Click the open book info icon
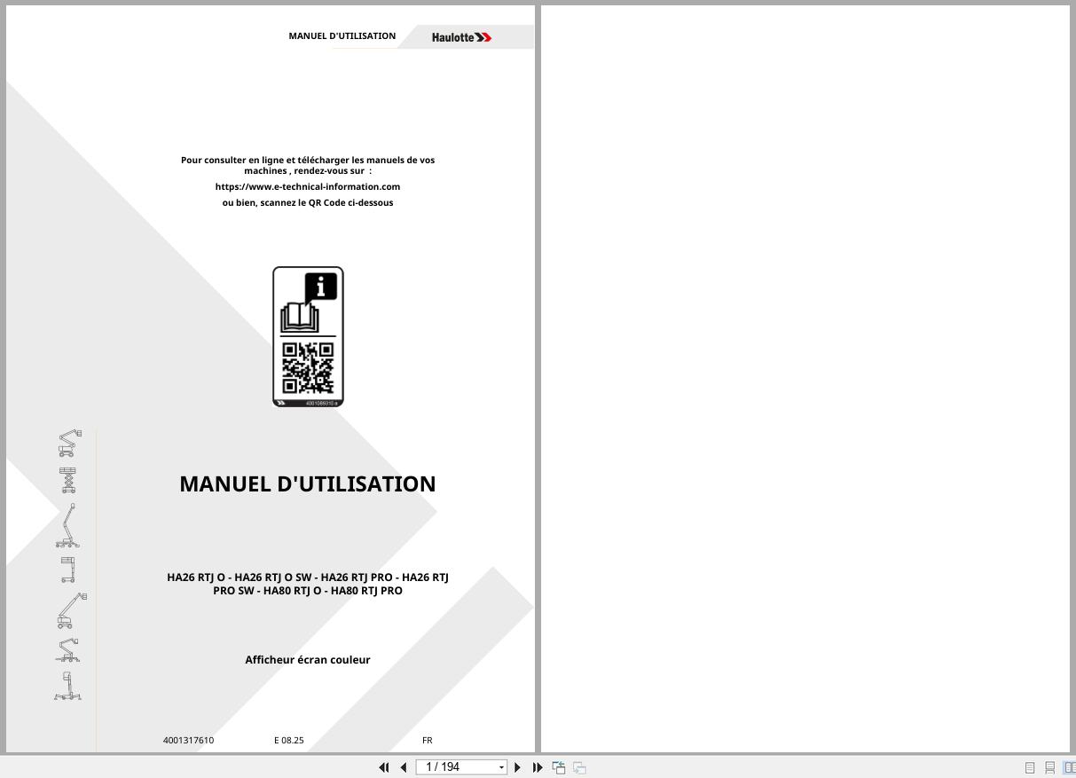 308,303
